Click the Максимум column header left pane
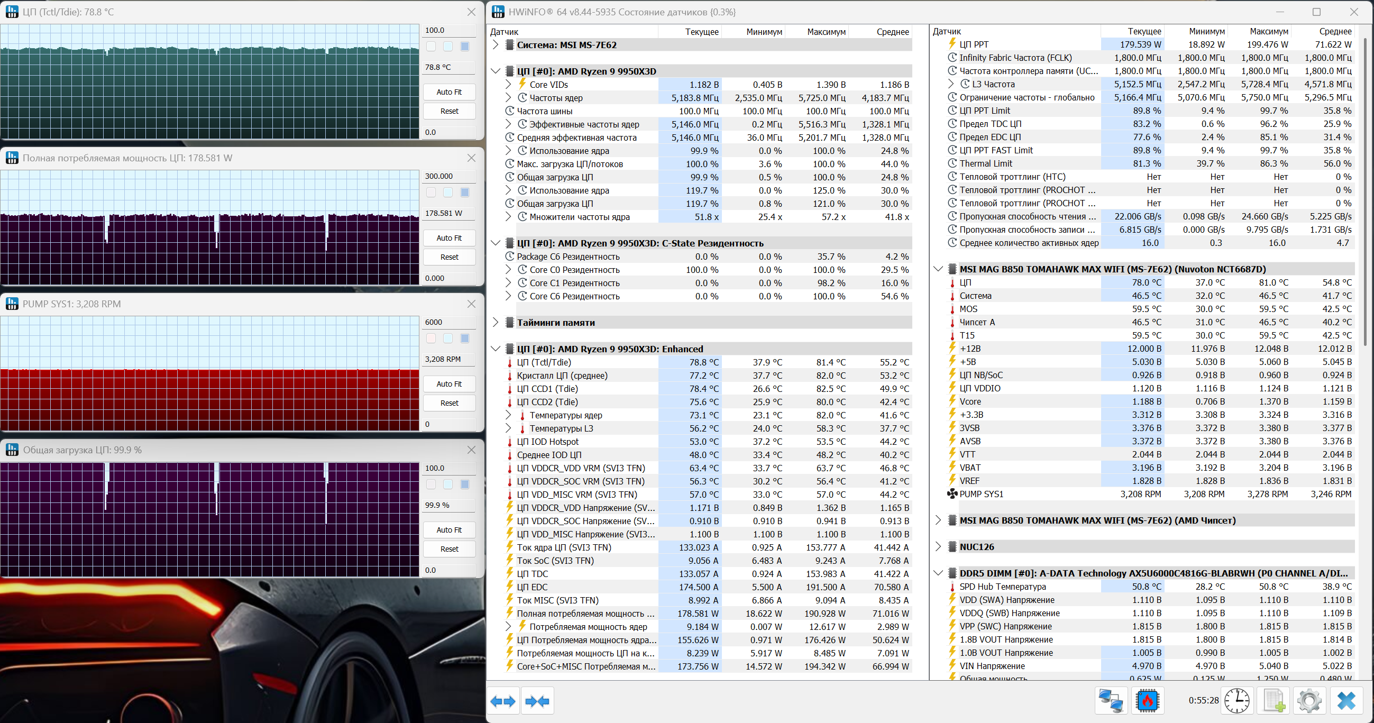 click(x=826, y=32)
